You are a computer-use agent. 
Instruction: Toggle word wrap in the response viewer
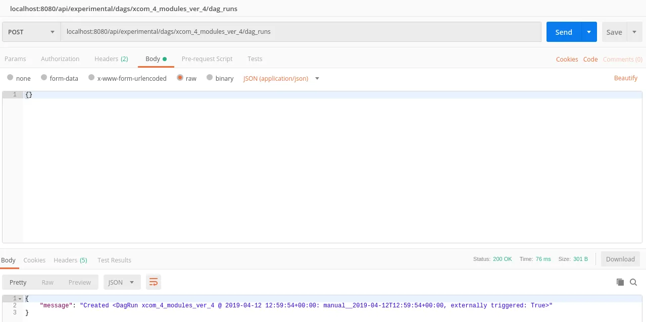[x=154, y=282]
